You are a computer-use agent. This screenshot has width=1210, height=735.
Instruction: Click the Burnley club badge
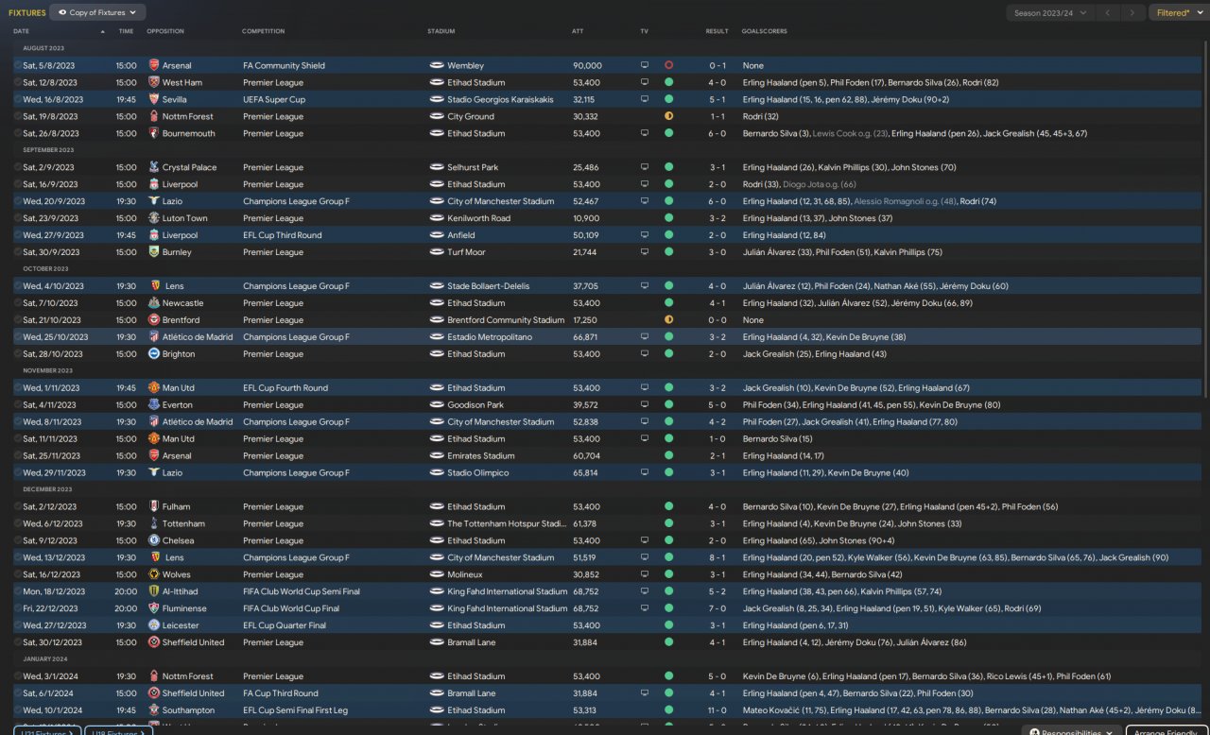154,252
